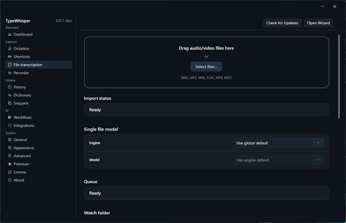The height and width of the screenshot is (223, 346).
Task: Open Snippets from the sidebar
Action: [x=39, y=103]
